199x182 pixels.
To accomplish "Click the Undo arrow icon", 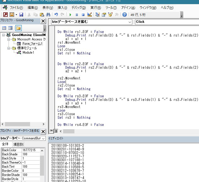I will [56, 15].
